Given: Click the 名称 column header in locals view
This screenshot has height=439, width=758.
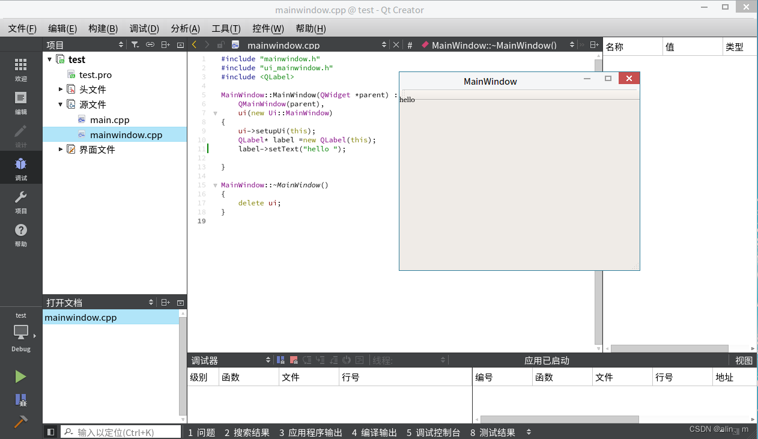Looking at the screenshot, I should tap(632, 47).
